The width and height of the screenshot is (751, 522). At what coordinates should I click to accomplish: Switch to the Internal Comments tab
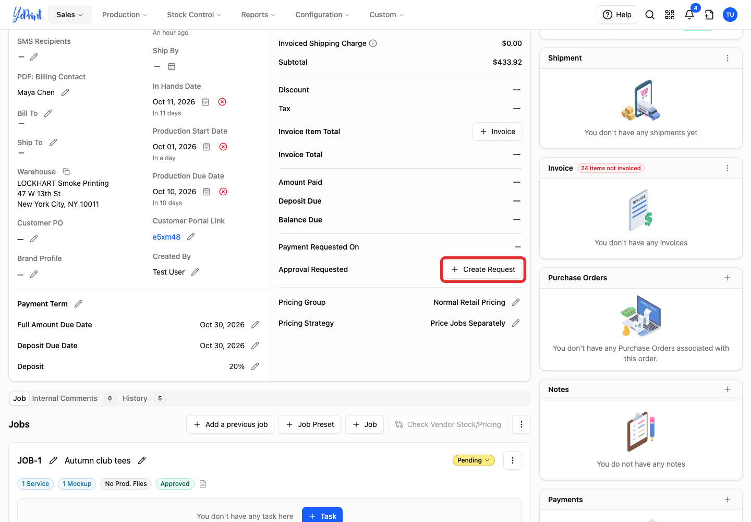(74, 398)
